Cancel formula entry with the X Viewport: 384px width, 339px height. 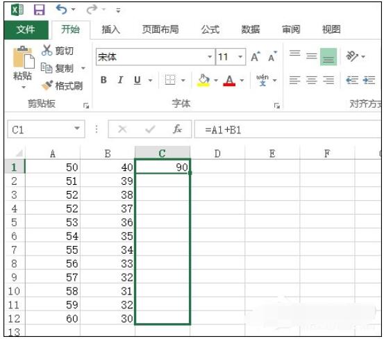[122, 129]
